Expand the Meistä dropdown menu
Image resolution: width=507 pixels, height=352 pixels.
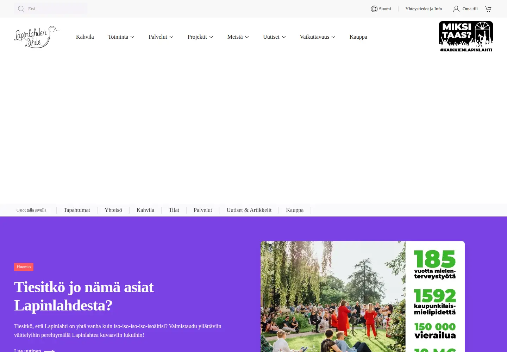coord(238,37)
